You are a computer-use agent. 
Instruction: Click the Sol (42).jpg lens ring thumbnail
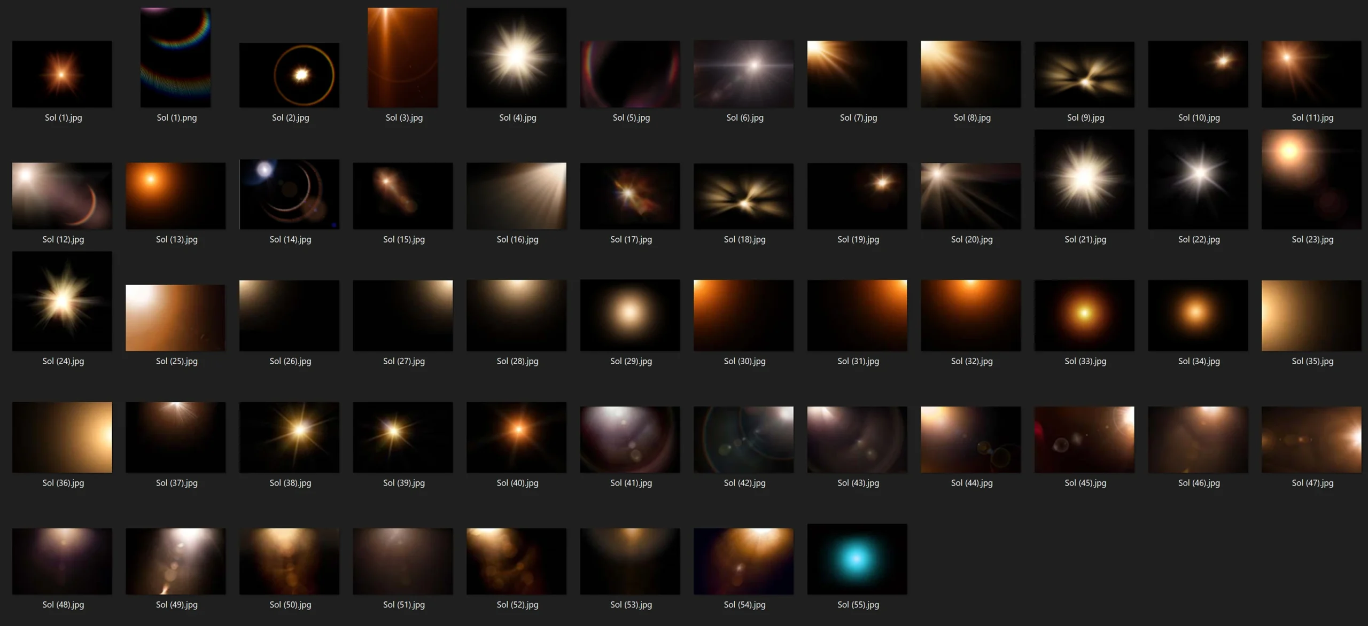point(743,439)
